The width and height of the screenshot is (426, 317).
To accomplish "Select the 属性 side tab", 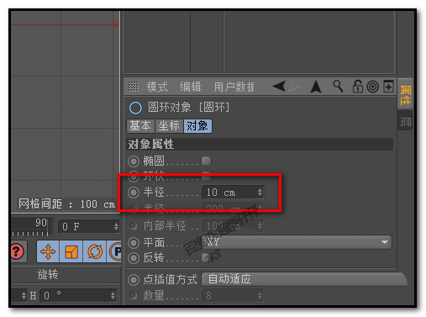I will 405,93.
